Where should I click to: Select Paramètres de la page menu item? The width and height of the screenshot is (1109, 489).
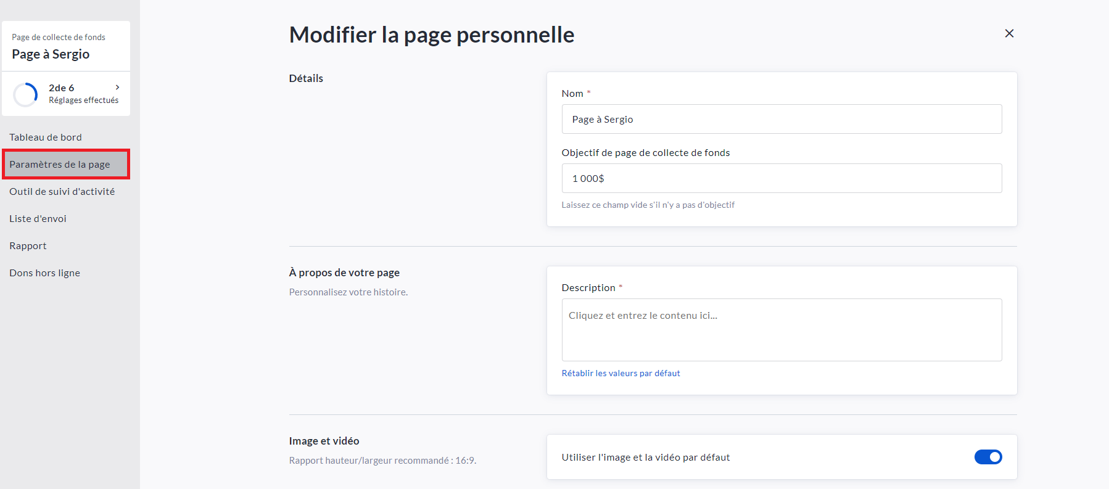60,165
